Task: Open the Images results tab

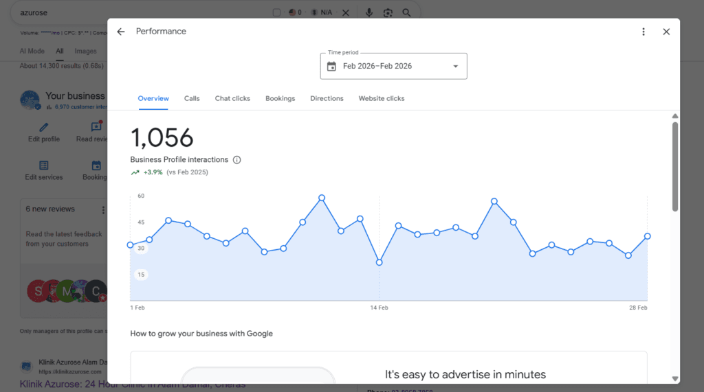Action: tap(85, 51)
